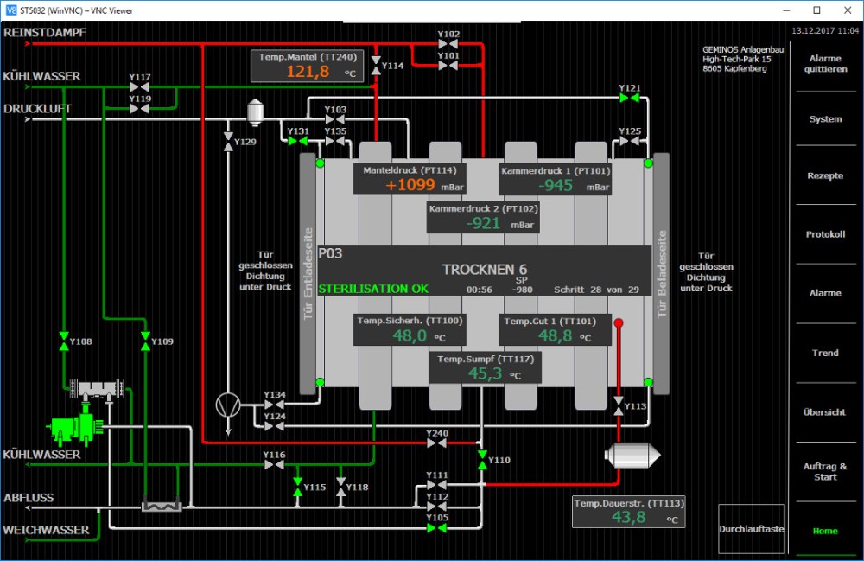Toggle valve Y116 on Kühlwasser return
The width and height of the screenshot is (864, 561).
pyautogui.click(x=274, y=464)
